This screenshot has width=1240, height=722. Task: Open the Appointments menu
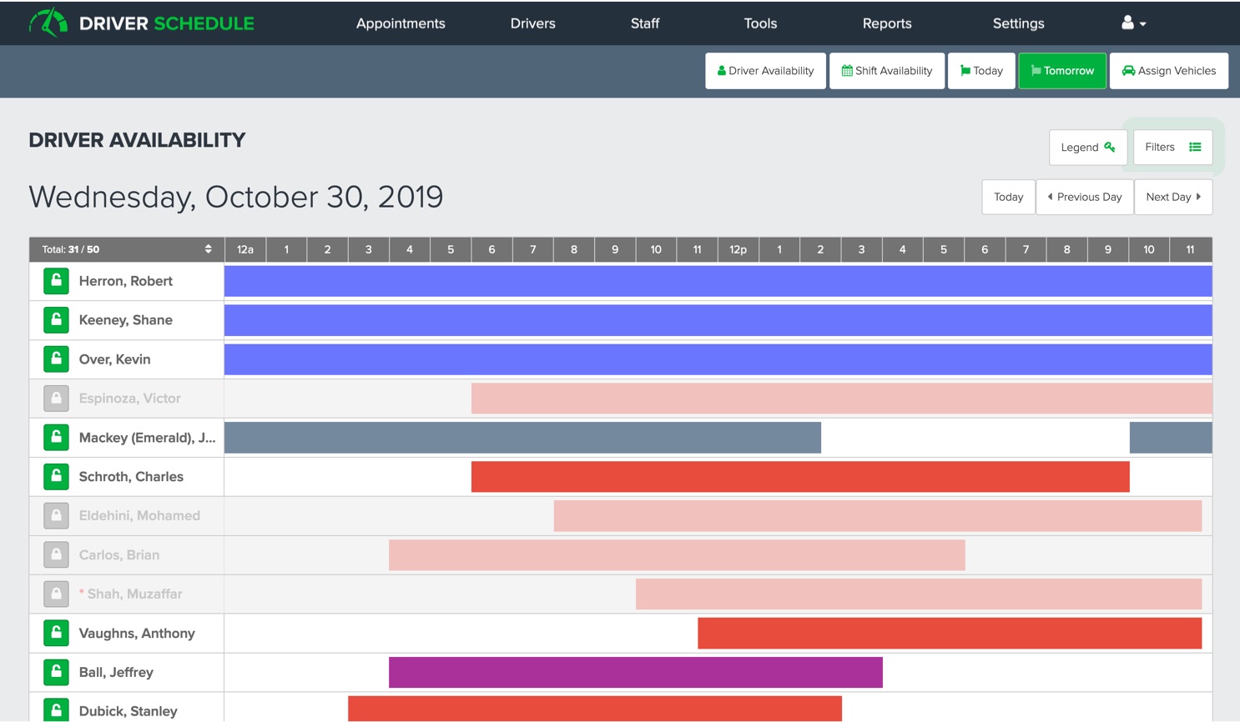[x=401, y=23]
